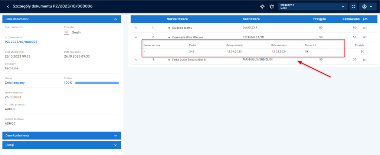Open the user account menu
Screen dimensions: 380x155
368,6
